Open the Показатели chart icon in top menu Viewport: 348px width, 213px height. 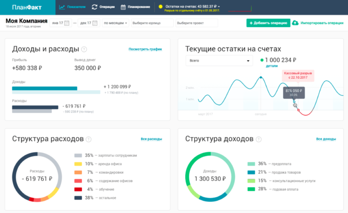pos(62,7)
